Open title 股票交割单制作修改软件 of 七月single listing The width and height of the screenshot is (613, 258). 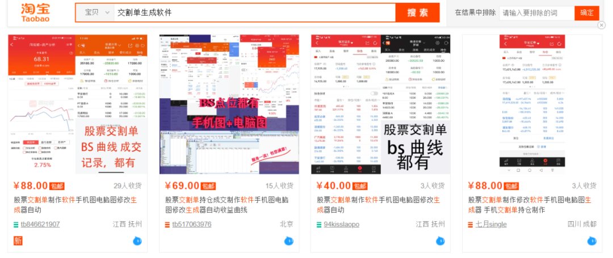coord(530,205)
